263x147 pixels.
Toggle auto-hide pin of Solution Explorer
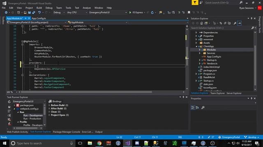(x=251, y=18)
